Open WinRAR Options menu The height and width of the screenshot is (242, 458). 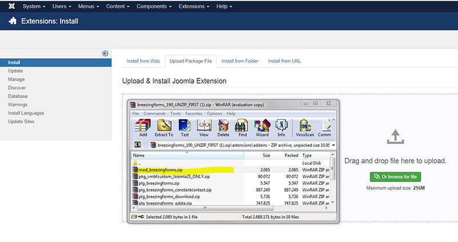(214, 113)
